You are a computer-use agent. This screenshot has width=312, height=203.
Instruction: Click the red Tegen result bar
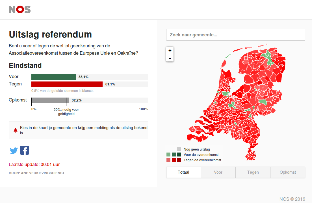(x=67, y=84)
